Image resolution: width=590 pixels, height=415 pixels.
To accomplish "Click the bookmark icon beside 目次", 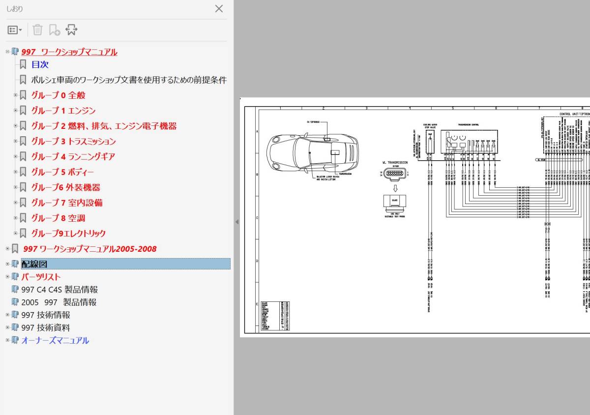I will coord(23,64).
